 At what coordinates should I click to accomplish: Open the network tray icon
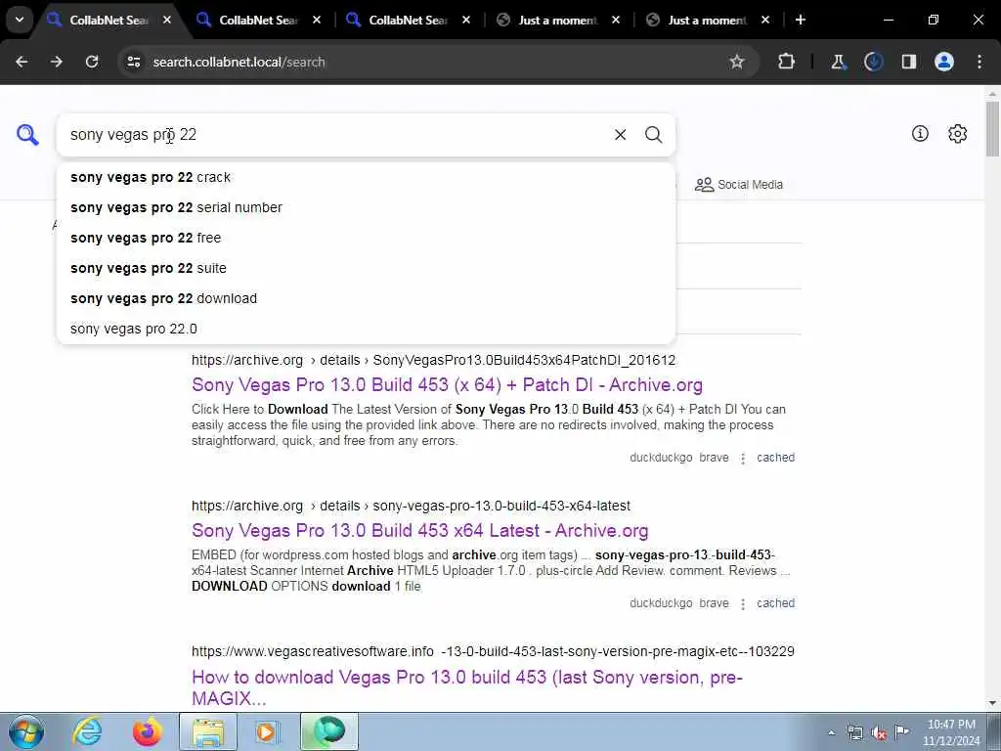tap(854, 733)
